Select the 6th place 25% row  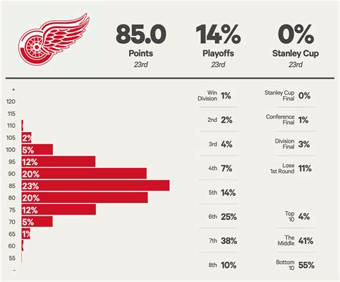click(x=218, y=217)
